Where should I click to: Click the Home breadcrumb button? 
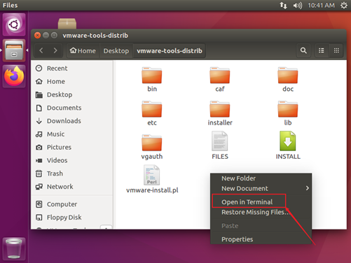[83, 50]
